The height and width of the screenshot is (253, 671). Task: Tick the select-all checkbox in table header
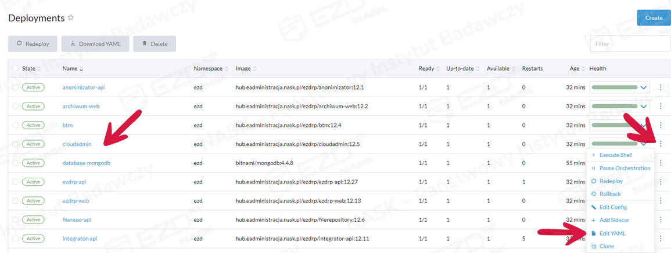[x=15, y=69]
